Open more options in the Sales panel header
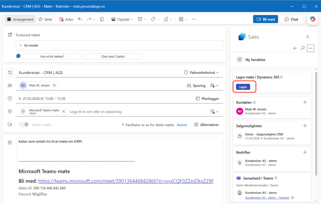 pyautogui.click(x=310, y=48)
